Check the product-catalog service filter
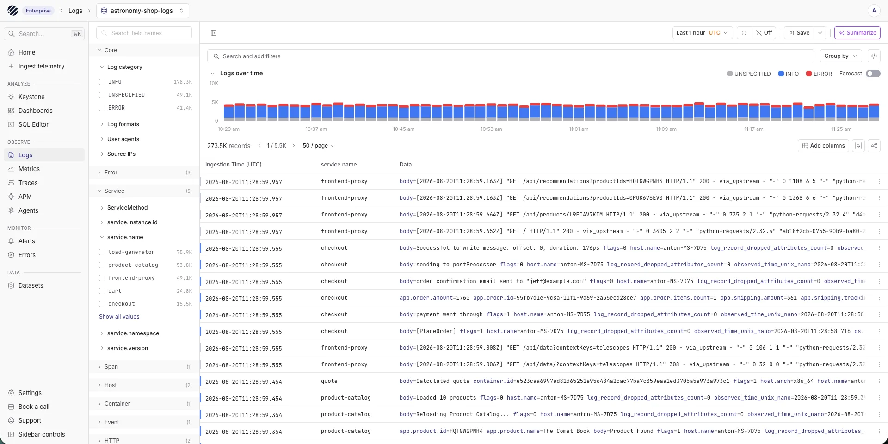 102,265
